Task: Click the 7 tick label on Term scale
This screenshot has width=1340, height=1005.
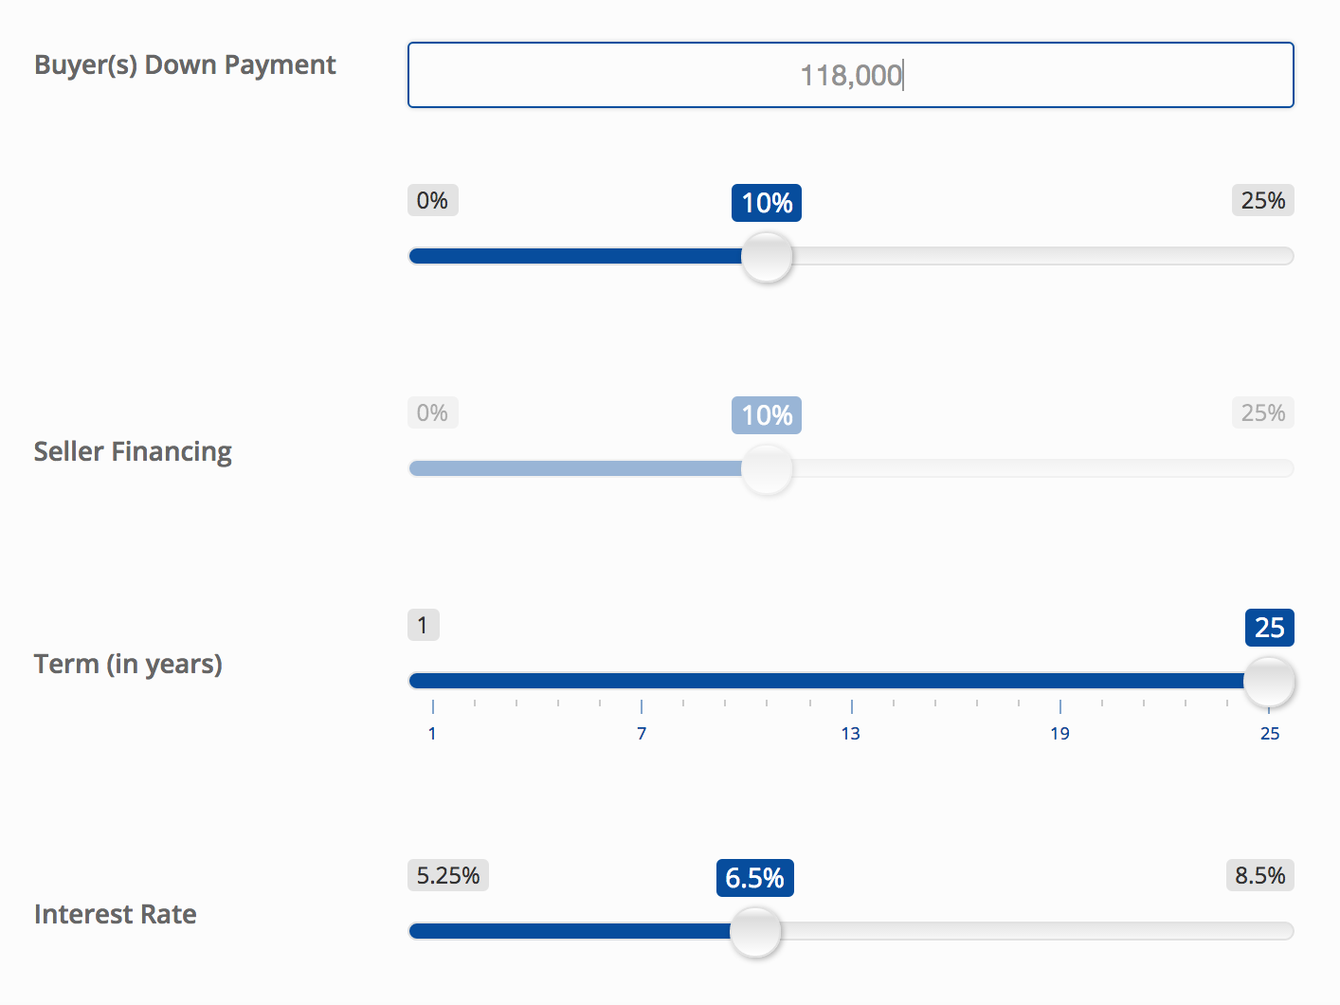Action: pyautogui.click(x=642, y=733)
